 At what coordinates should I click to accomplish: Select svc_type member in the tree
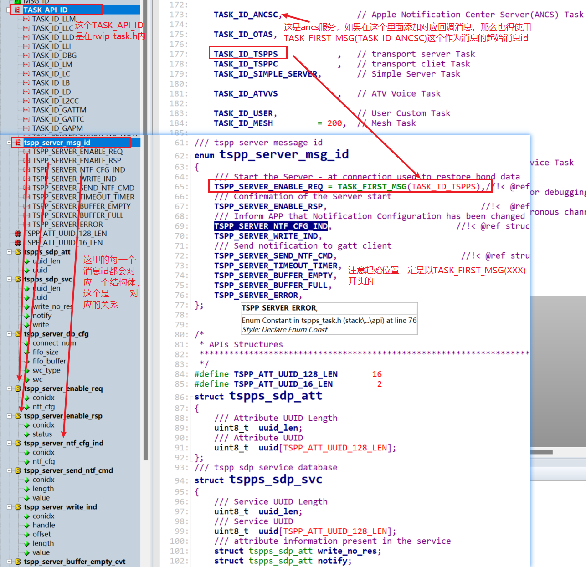pyautogui.click(x=46, y=370)
